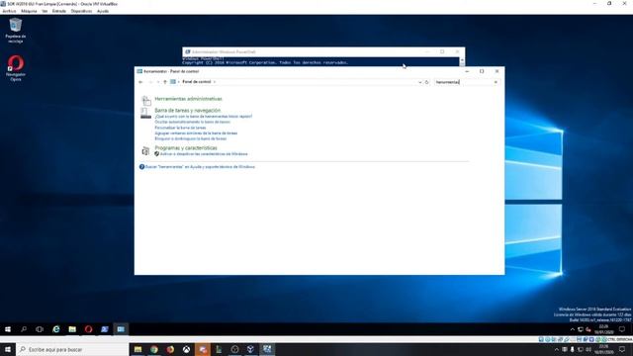Clear the Control Panel search box
The height and width of the screenshot is (356, 633).
coord(496,82)
